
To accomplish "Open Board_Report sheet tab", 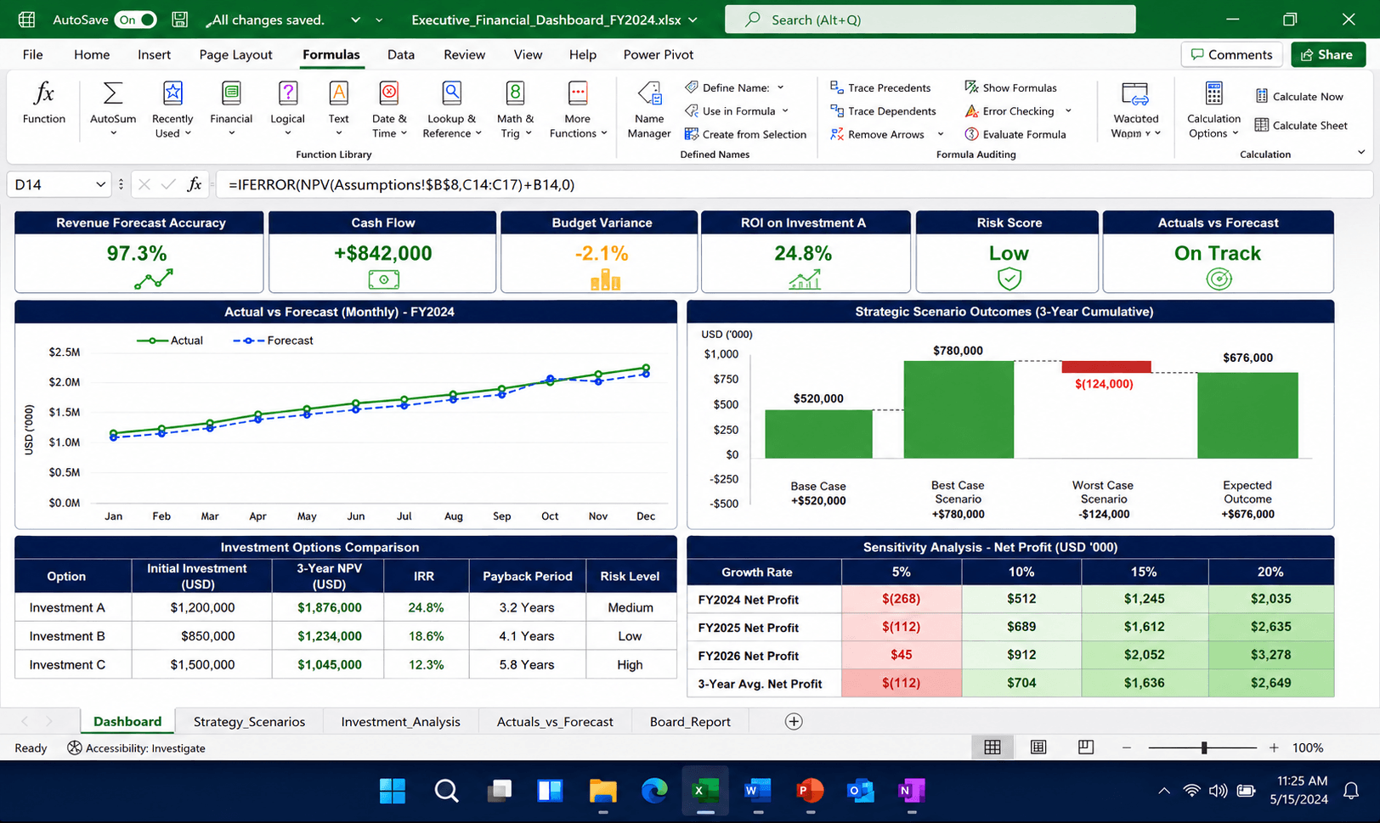I will coord(690,721).
